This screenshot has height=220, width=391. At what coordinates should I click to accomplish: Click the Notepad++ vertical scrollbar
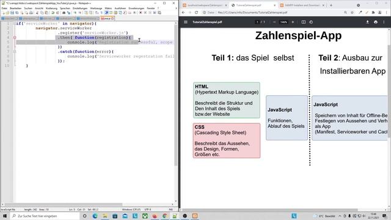[x=176, y=95]
